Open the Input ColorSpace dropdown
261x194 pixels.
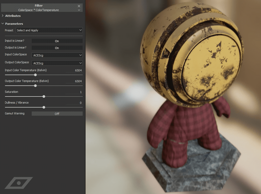(x=57, y=55)
